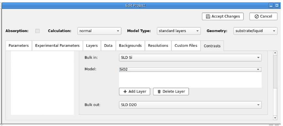The image size is (283, 126).
Task: Select the Contrasts tab
Action: click(x=212, y=46)
